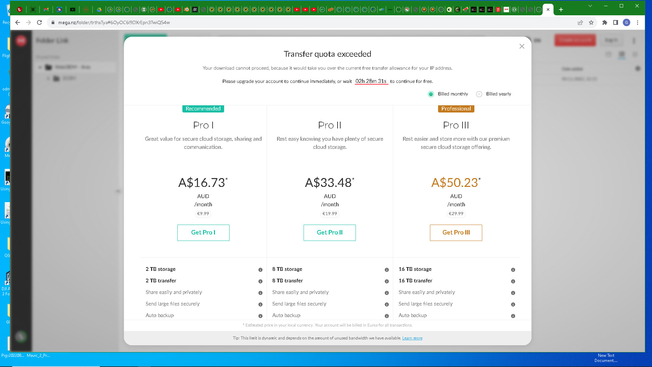Image resolution: width=652 pixels, height=367 pixels.
Task: Show info for Pro I Auto backup
Action: (260, 316)
